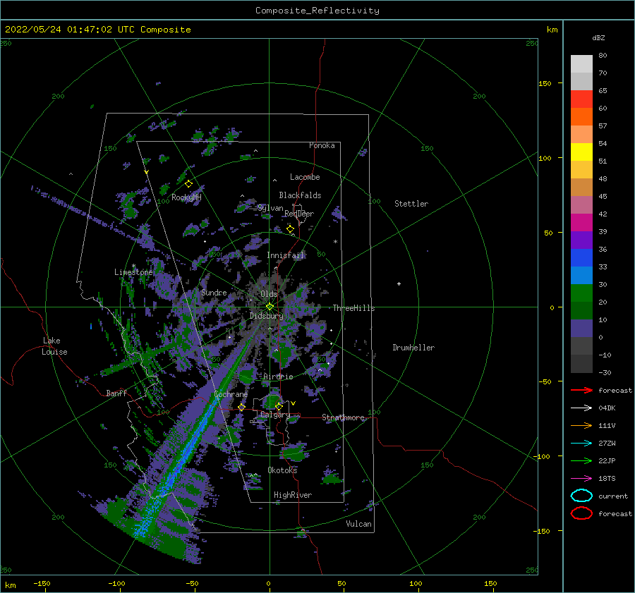Image resolution: width=635 pixels, height=593 pixels.
Task: Click the blue 33-36 dBZ swatch
Action: (x=581, y=258)
